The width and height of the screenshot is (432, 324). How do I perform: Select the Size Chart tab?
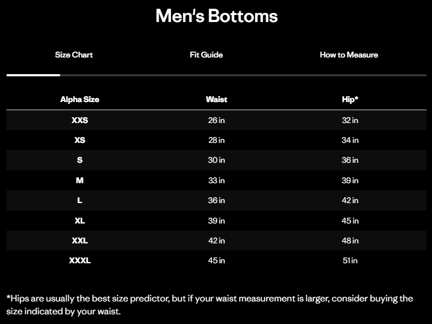click(74, 55)
